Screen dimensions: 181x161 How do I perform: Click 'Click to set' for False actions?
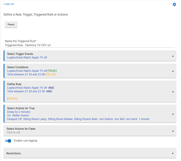pos(13,132)
